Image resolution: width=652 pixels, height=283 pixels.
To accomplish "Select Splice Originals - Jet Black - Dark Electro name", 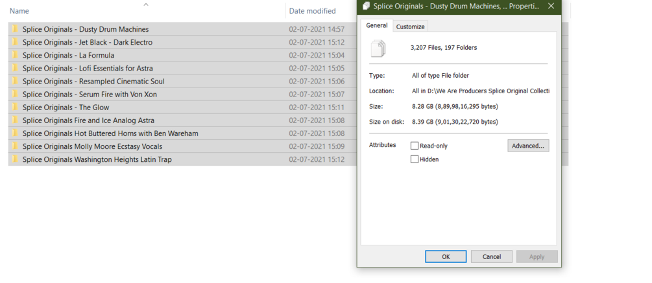I will tap(88, 42).
